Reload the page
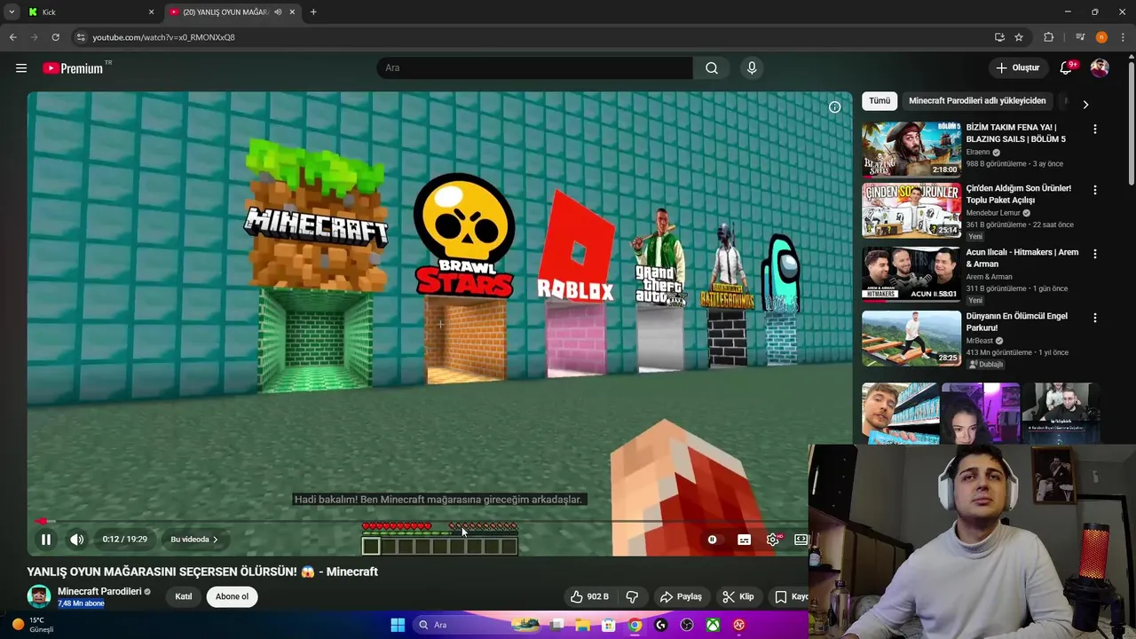This screenshot has height=639, width=1136. [55, 37]
